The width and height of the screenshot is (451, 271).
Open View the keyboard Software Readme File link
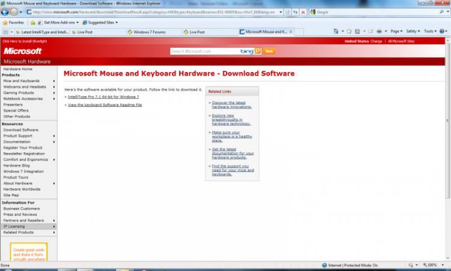105,105
